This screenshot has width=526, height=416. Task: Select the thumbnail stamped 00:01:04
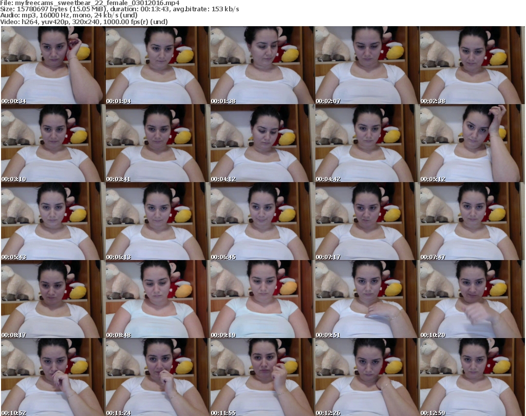[x=157, y=65]
